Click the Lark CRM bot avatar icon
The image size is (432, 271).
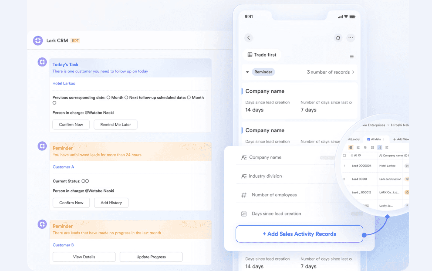coord(38,40)
